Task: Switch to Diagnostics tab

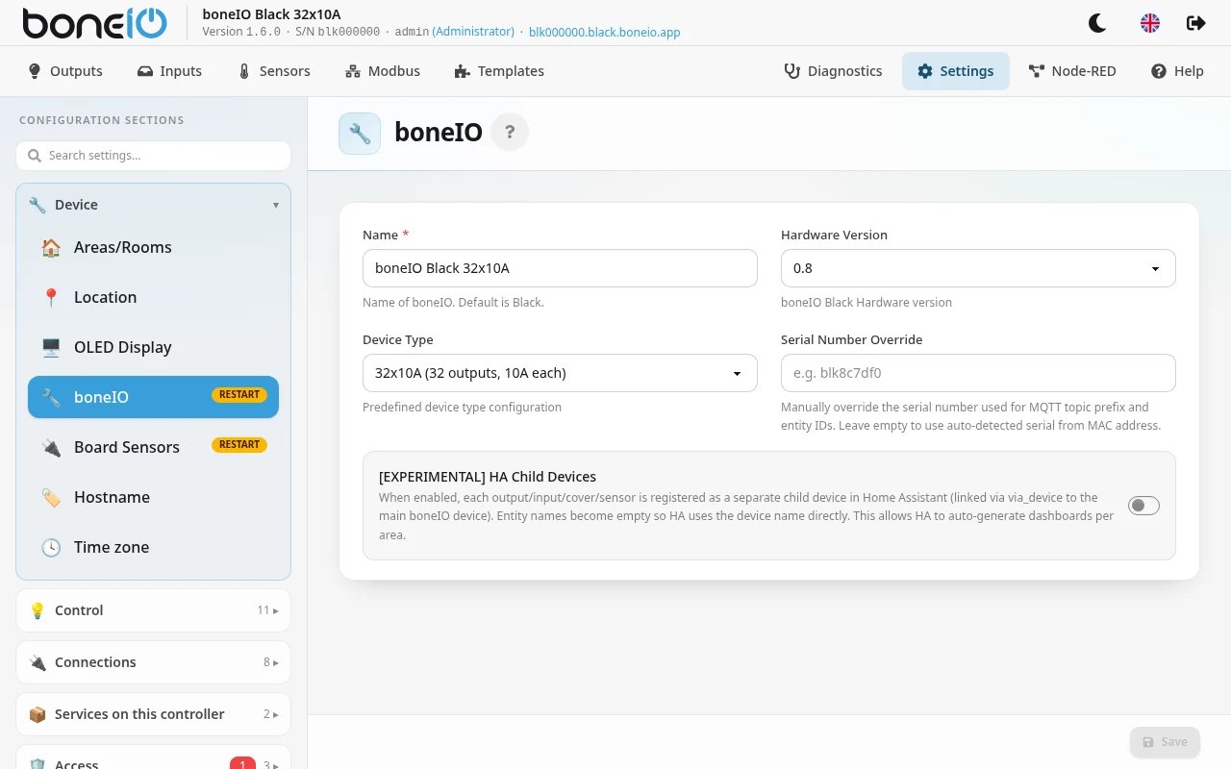Action: tap(833, 71)
